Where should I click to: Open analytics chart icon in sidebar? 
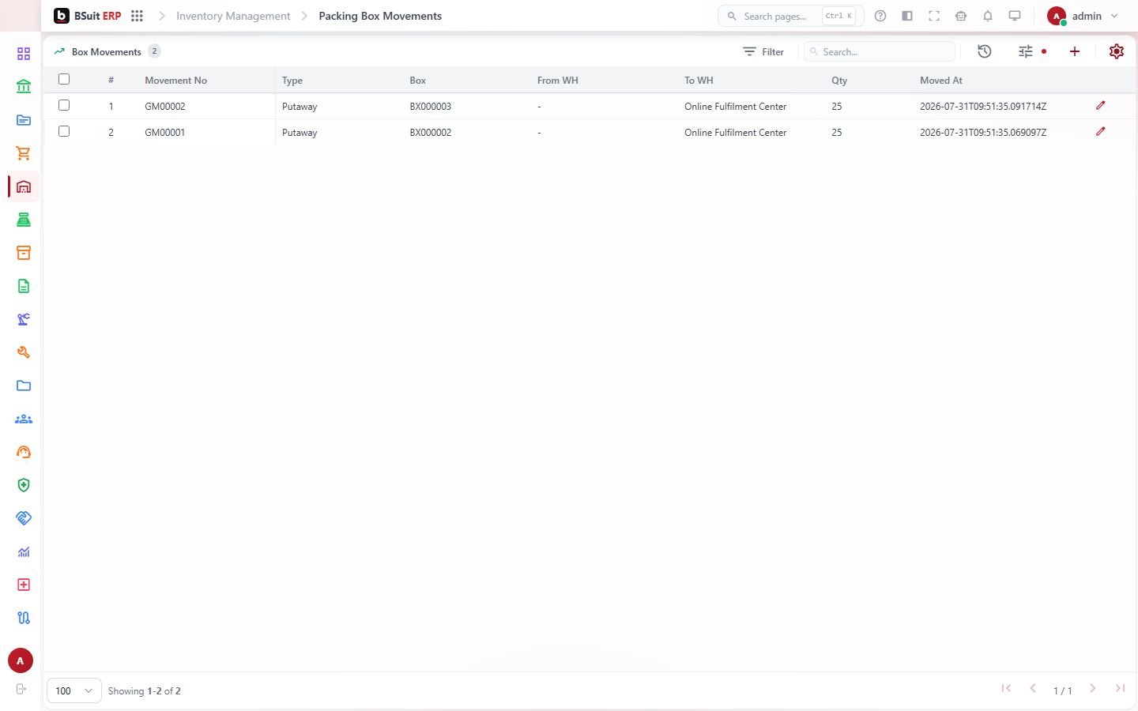(24, 551)
